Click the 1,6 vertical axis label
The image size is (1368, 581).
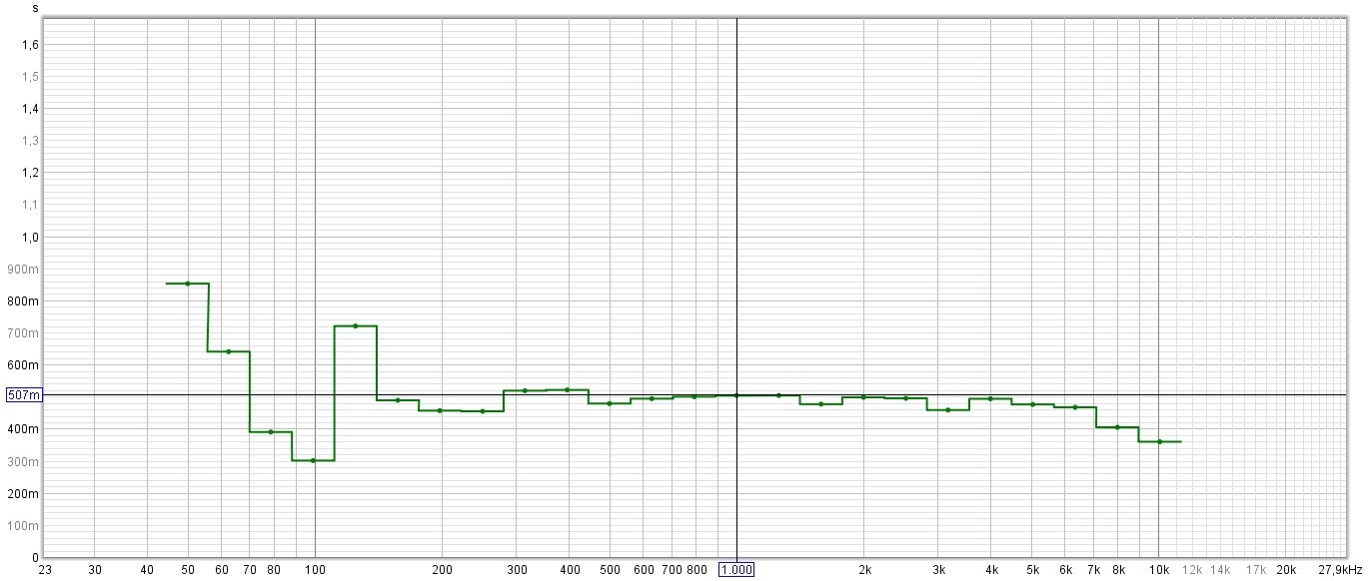click(31, 45)
